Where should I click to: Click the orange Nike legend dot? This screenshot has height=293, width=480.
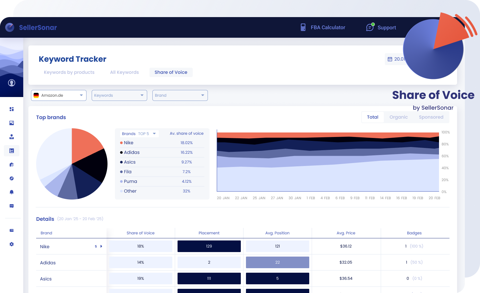coord(121,143)
